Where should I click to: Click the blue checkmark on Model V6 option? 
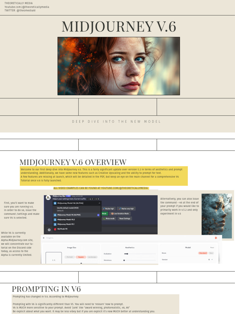[x=98, y=215]
